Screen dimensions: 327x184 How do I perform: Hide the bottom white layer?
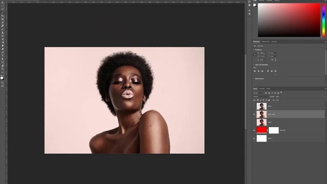pos(254,138)
